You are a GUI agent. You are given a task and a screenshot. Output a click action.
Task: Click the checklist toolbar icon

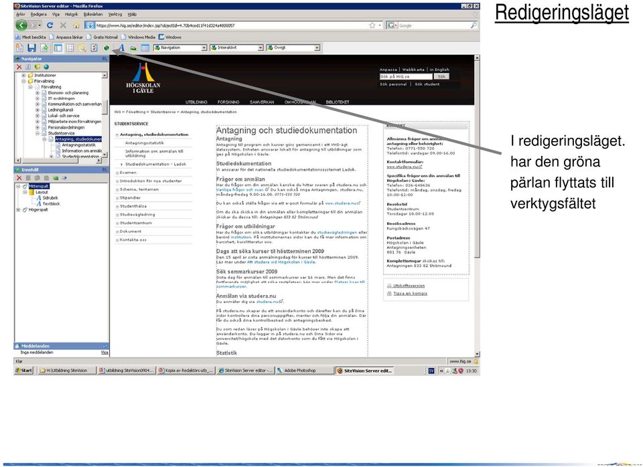tap(94, 48)
